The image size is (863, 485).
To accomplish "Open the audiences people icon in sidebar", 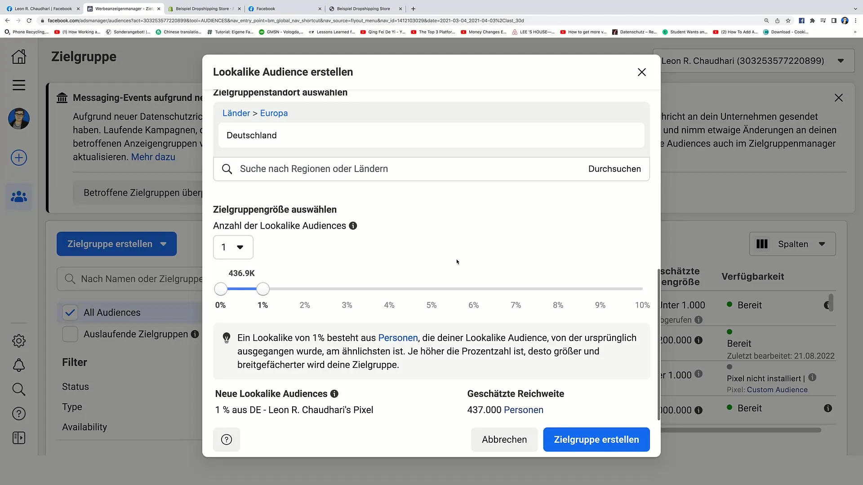I will click(x=19, y=197).
